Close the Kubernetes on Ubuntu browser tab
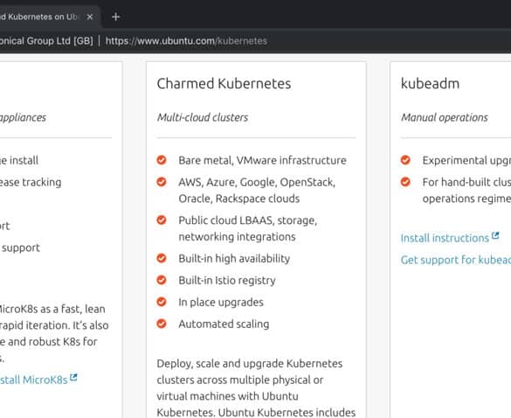Viewport: 511px width, 418px height. pyautogui.click(x=90, y=17)
